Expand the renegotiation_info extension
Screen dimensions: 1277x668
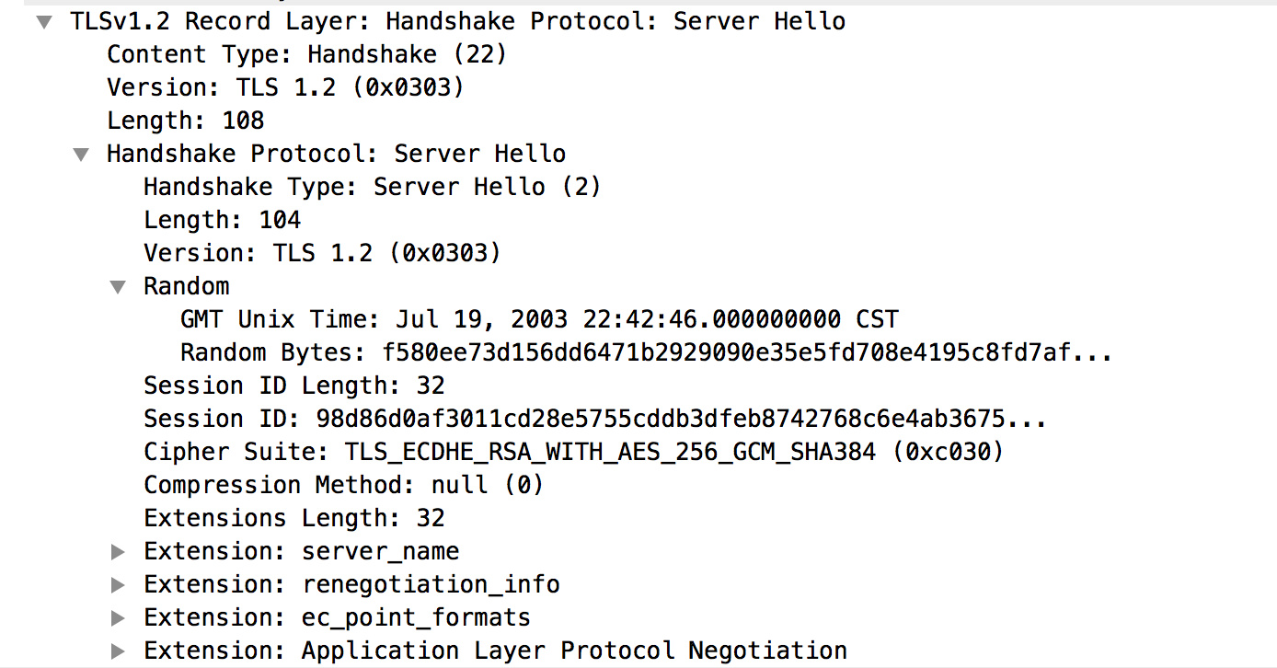point(118,584)
